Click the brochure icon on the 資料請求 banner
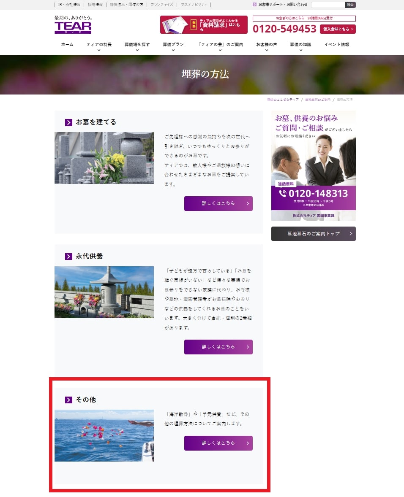 [175, 25]
